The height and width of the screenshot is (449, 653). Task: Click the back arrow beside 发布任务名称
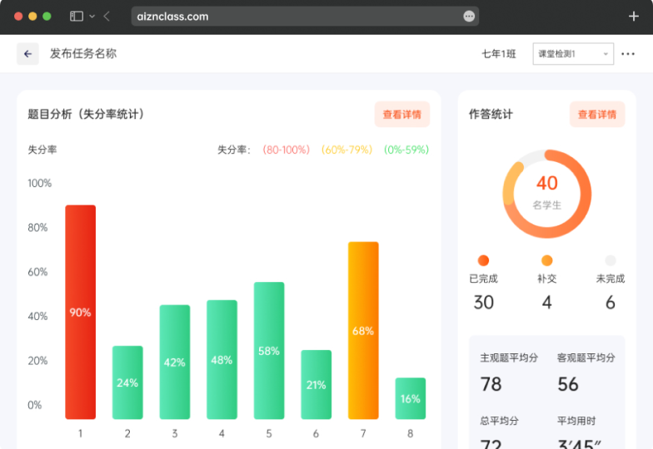click(27, 54)
